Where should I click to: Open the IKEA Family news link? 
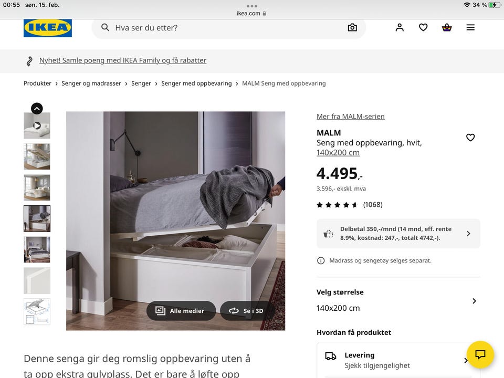123,60
